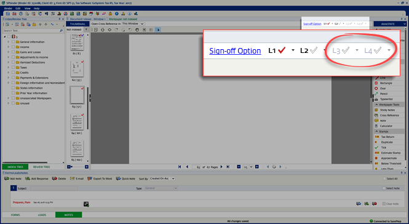The height and width of the screenshot is (224, 409).
Task: Open the Calculator tool
Action: coord(386,126)
